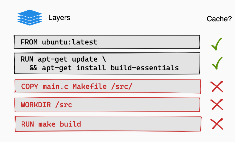Click main.c in the COPY line
The image size is (235, 142).
coord(55,86)
